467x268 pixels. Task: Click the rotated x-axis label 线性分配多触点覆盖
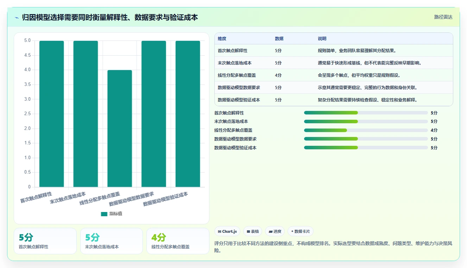100,198
